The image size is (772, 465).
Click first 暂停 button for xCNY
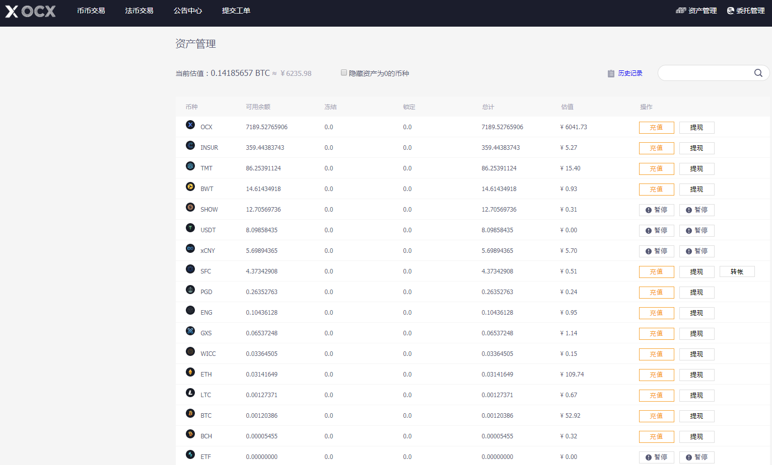657,251
